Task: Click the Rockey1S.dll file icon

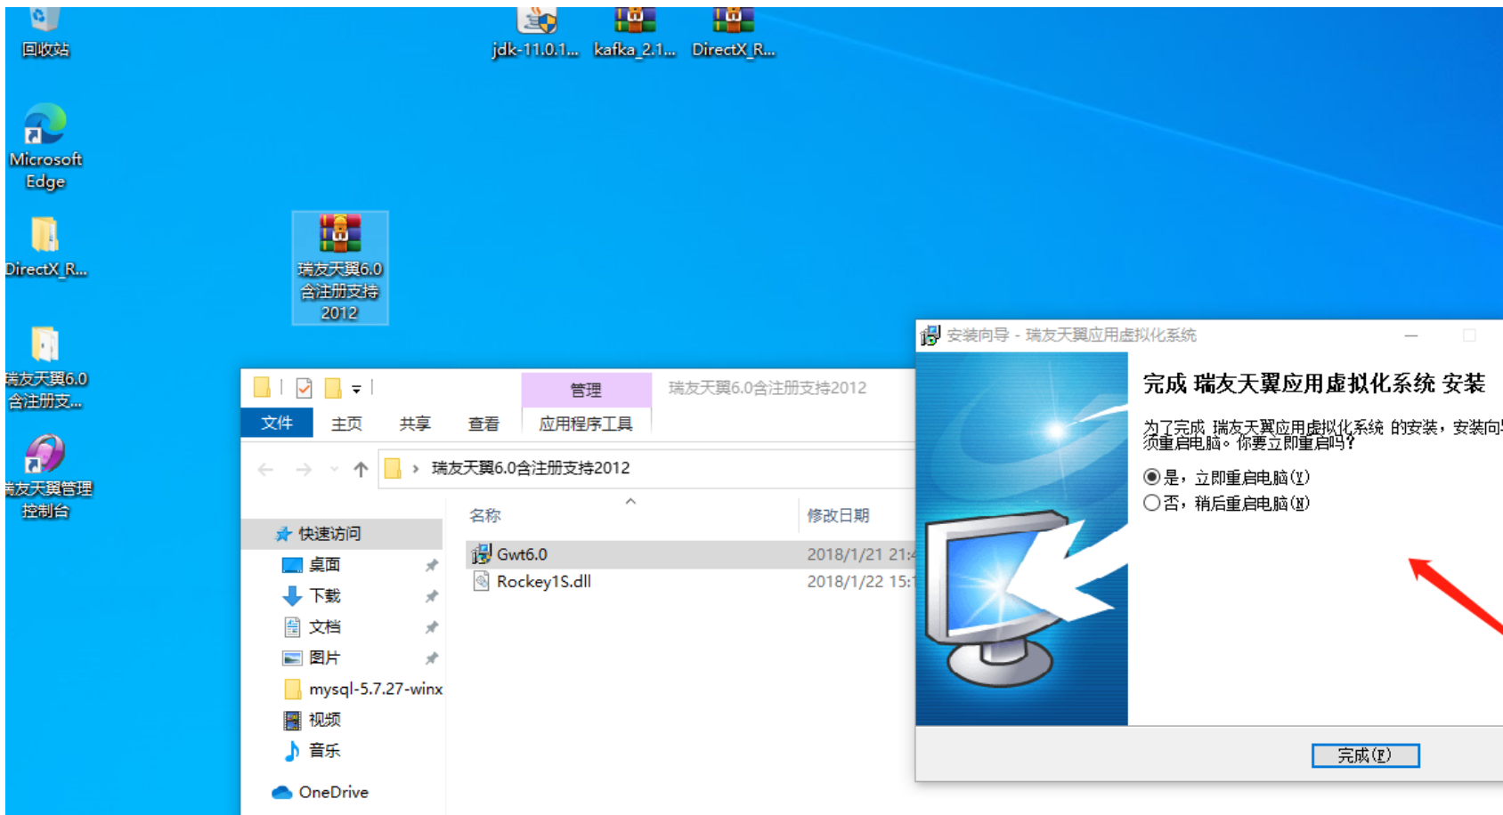Action: [481, 581]
